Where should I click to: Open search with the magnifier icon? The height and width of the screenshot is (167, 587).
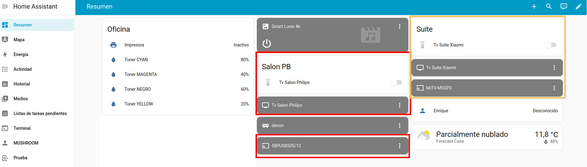549,6
